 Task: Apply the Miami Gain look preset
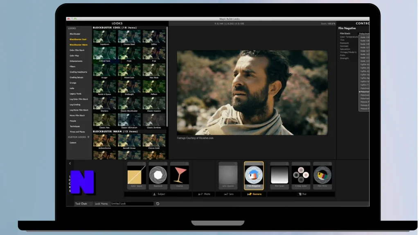tap(129, 71)
